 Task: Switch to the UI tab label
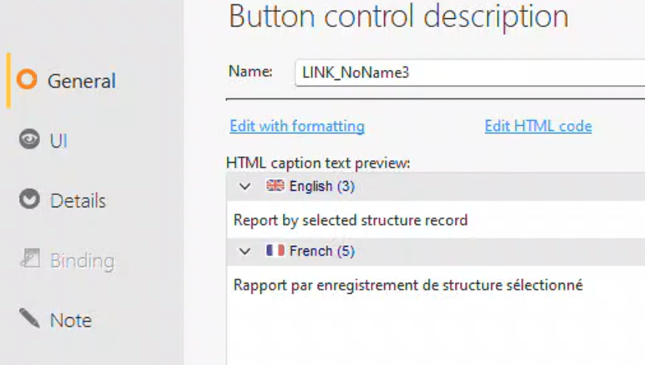coord(59,141)
